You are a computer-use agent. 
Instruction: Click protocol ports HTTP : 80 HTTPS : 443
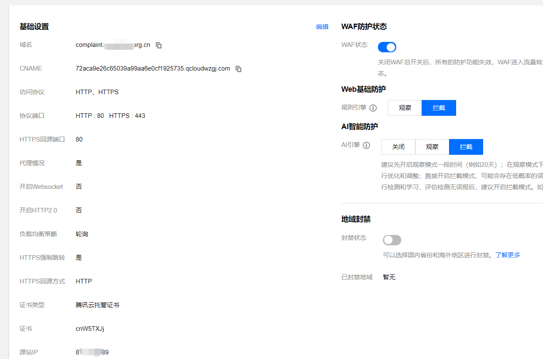(111, 116)
